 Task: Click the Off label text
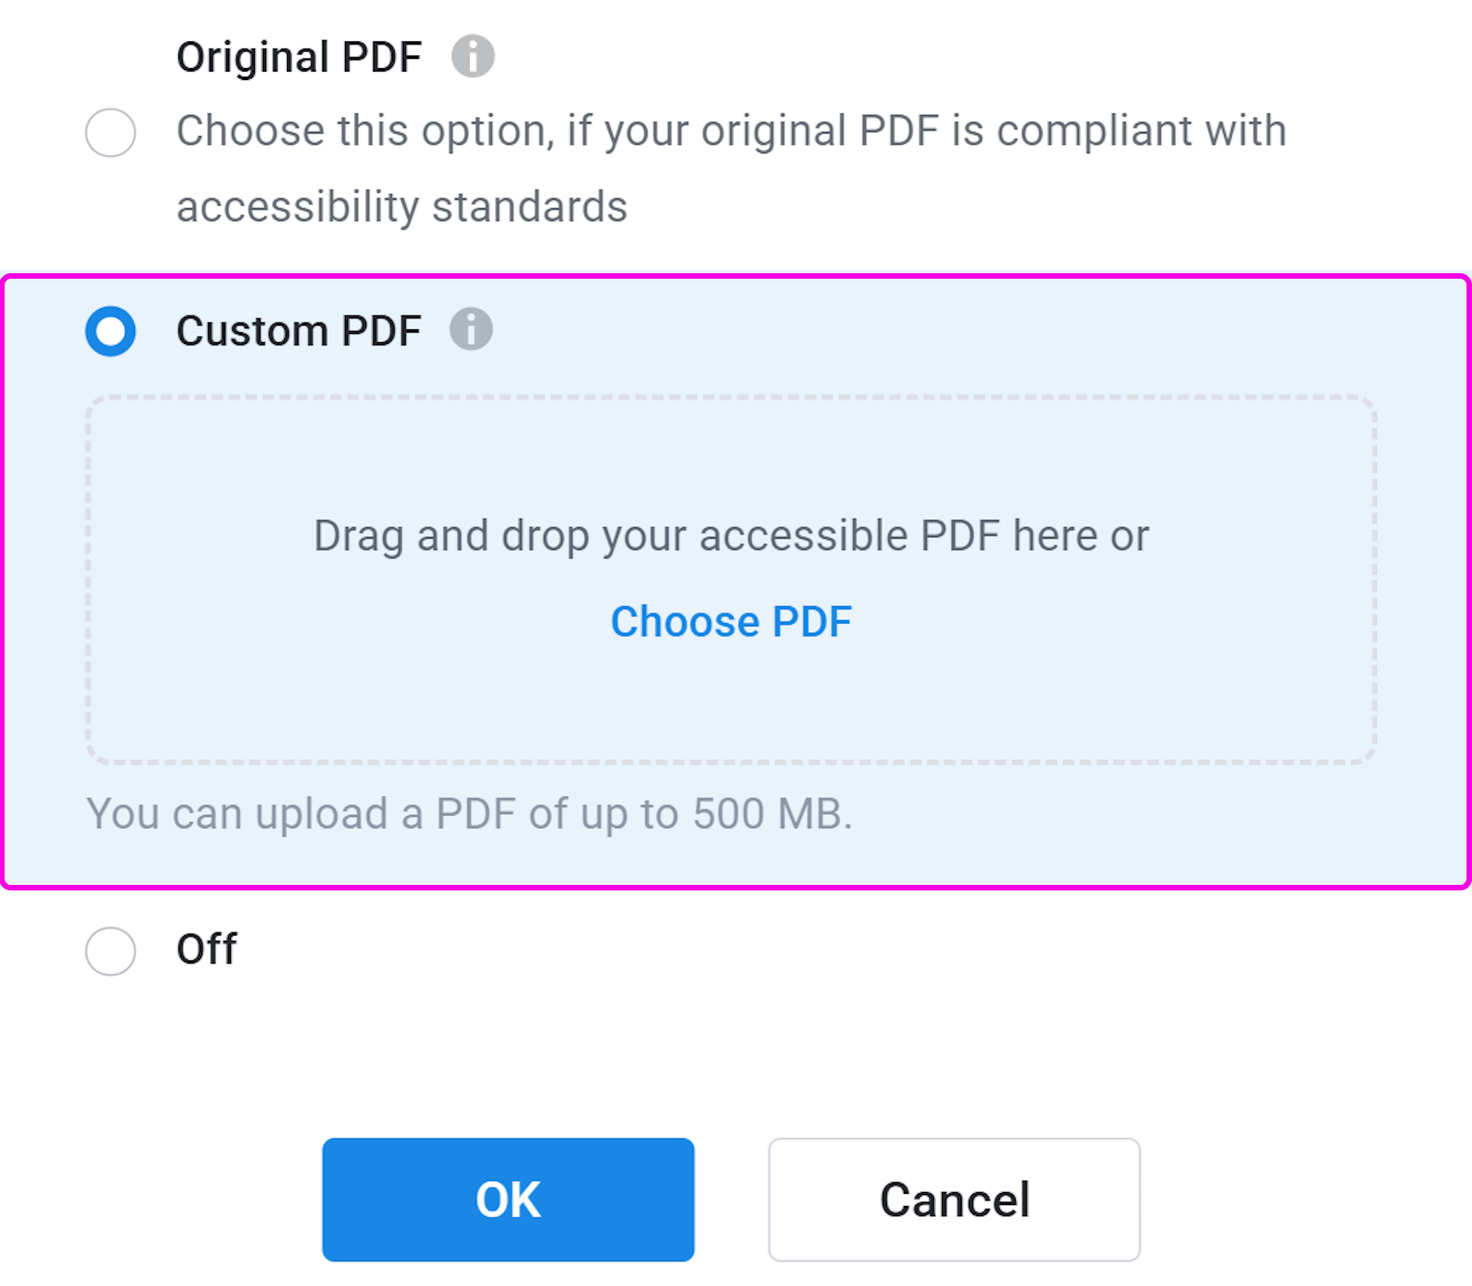pos(207,949)
